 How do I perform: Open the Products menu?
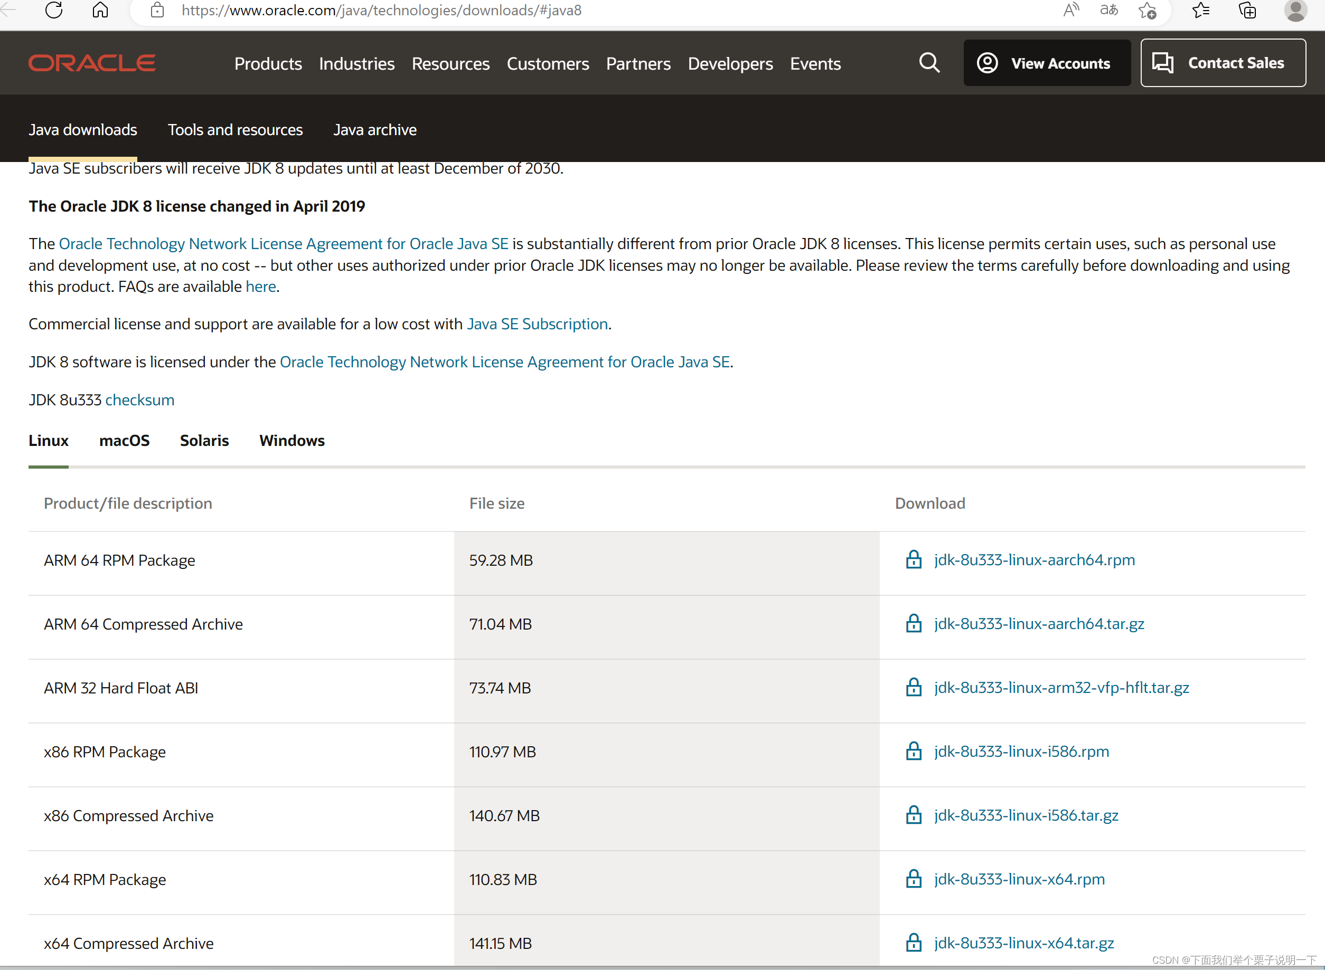[268, 63]
